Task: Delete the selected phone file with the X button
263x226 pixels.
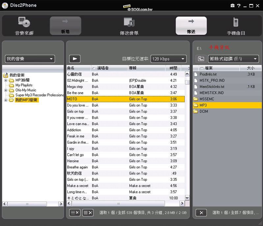Action: pos(201,213)
